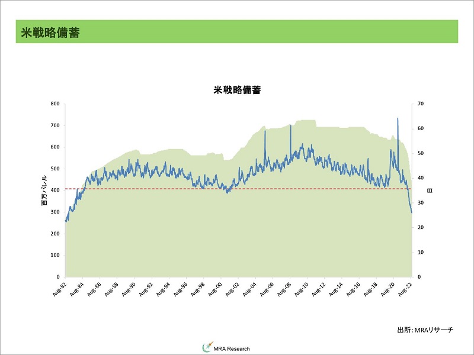Click the "Aug-08" date label
The image size is (474, 355).
(284, 289)
